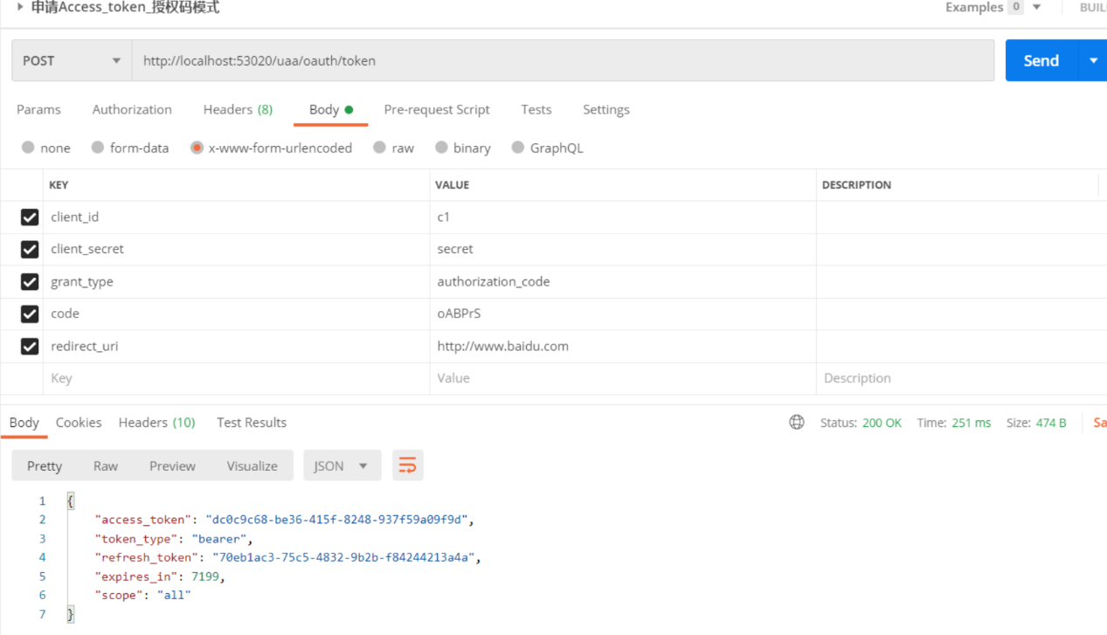Click the wrap lines icon in response
The width and height of the screenshot is (1107, 635).
tap(408, 466)
